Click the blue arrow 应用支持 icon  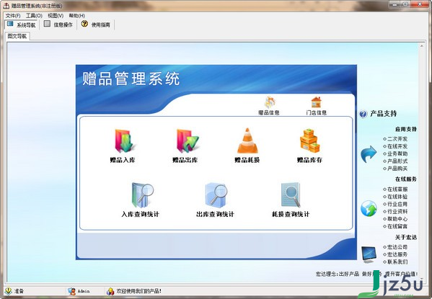point(369,154)
